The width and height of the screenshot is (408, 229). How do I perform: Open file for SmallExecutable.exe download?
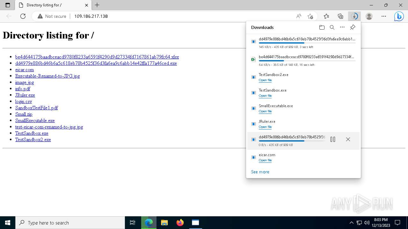265,111
